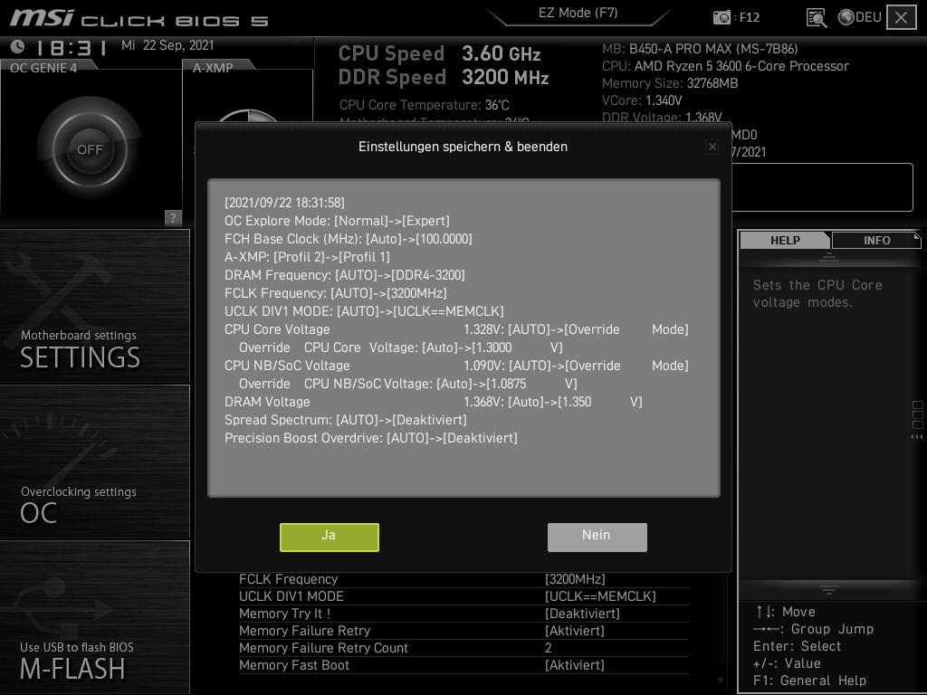Cancel saving by clicking Nein

point(597,537)
